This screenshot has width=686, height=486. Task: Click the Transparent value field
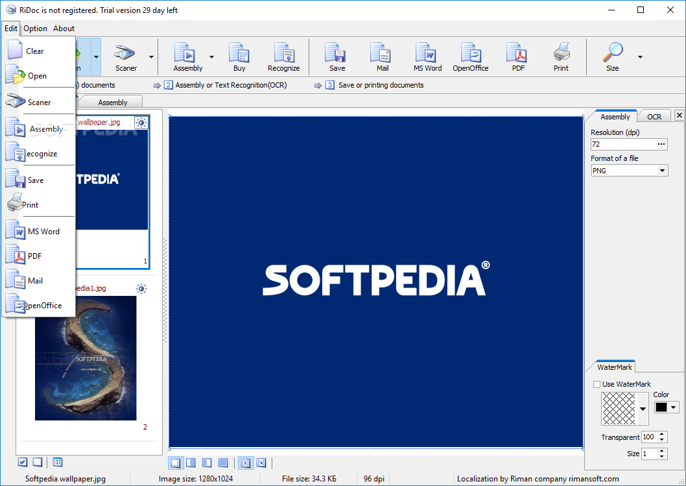(649, 437)
